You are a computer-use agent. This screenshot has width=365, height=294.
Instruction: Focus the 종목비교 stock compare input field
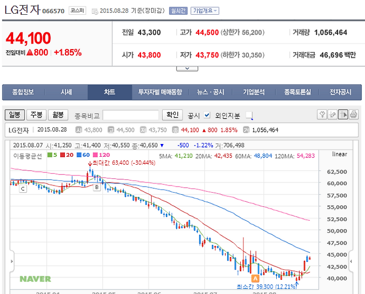click(x=131, y=115)
